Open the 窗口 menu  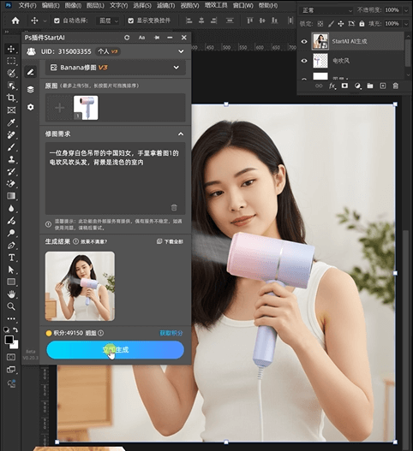[243, 5]
